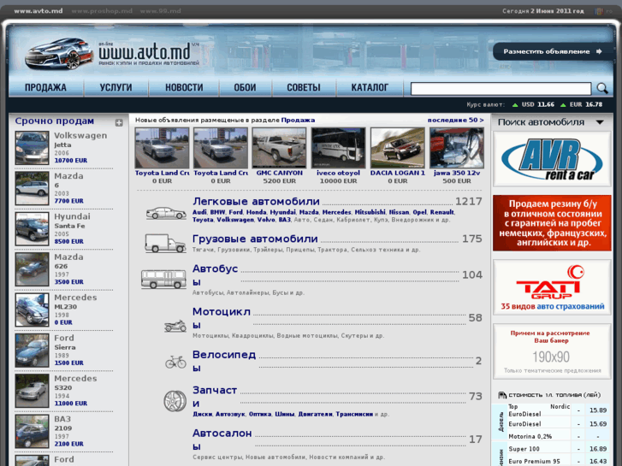Click the 10700 EUR Jetta price

click(x=71, y=160)
